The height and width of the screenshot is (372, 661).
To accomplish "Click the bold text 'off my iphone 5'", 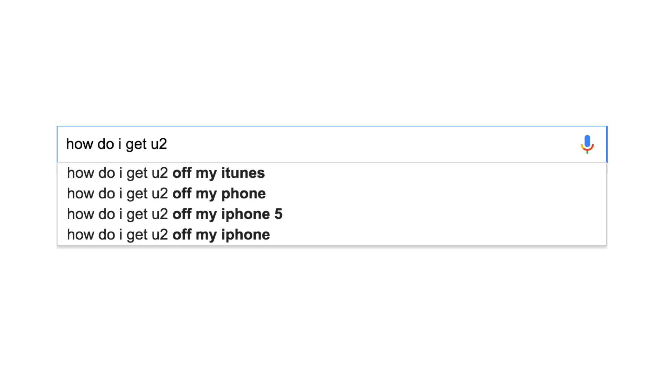I will pyautogui.click(x=227, y=214).
